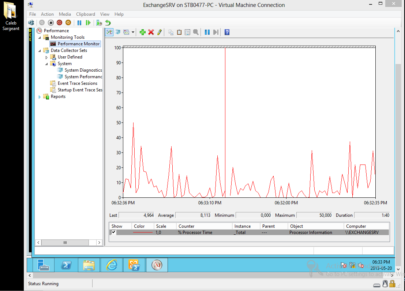405x291 pixels.
Task: Select the Reports folder in the tree
Action: coord(58,97)
